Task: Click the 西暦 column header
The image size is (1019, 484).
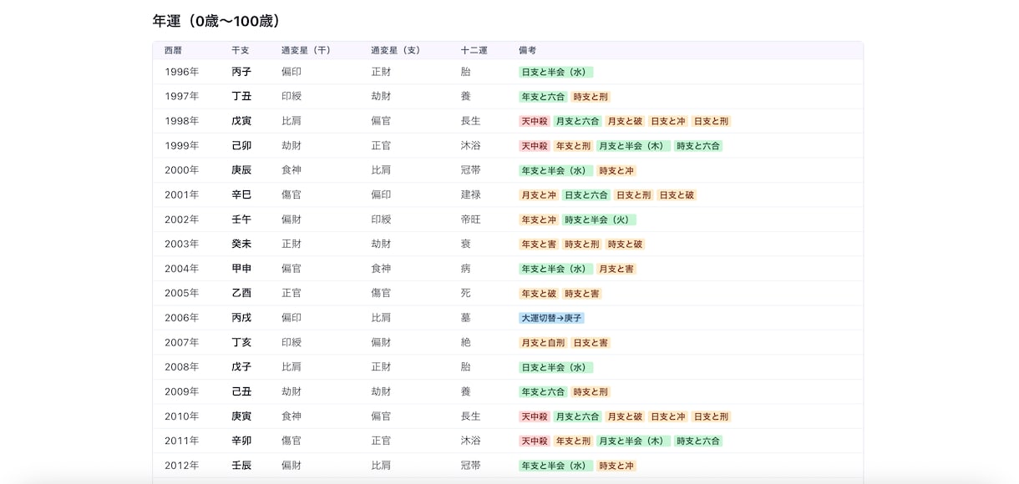Action: 173,50
